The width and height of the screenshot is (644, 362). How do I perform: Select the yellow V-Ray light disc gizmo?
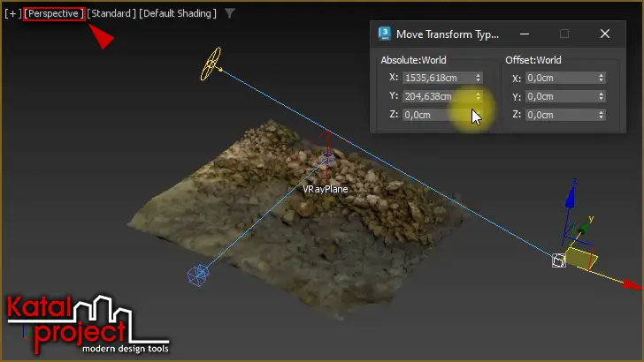(x=211, y=64)
